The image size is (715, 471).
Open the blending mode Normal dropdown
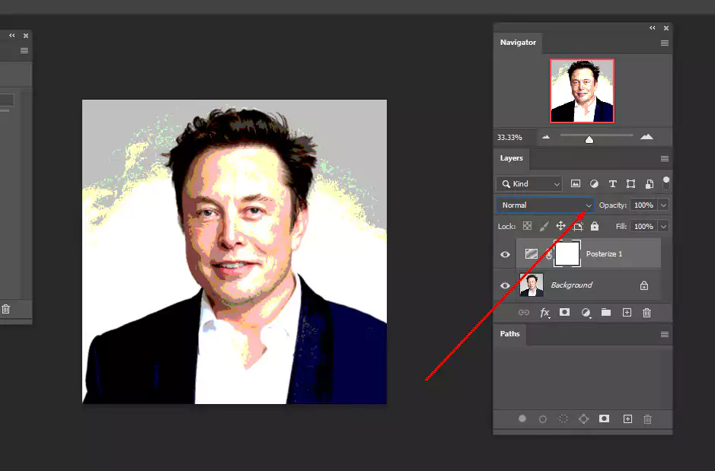[x=545, y=205]
